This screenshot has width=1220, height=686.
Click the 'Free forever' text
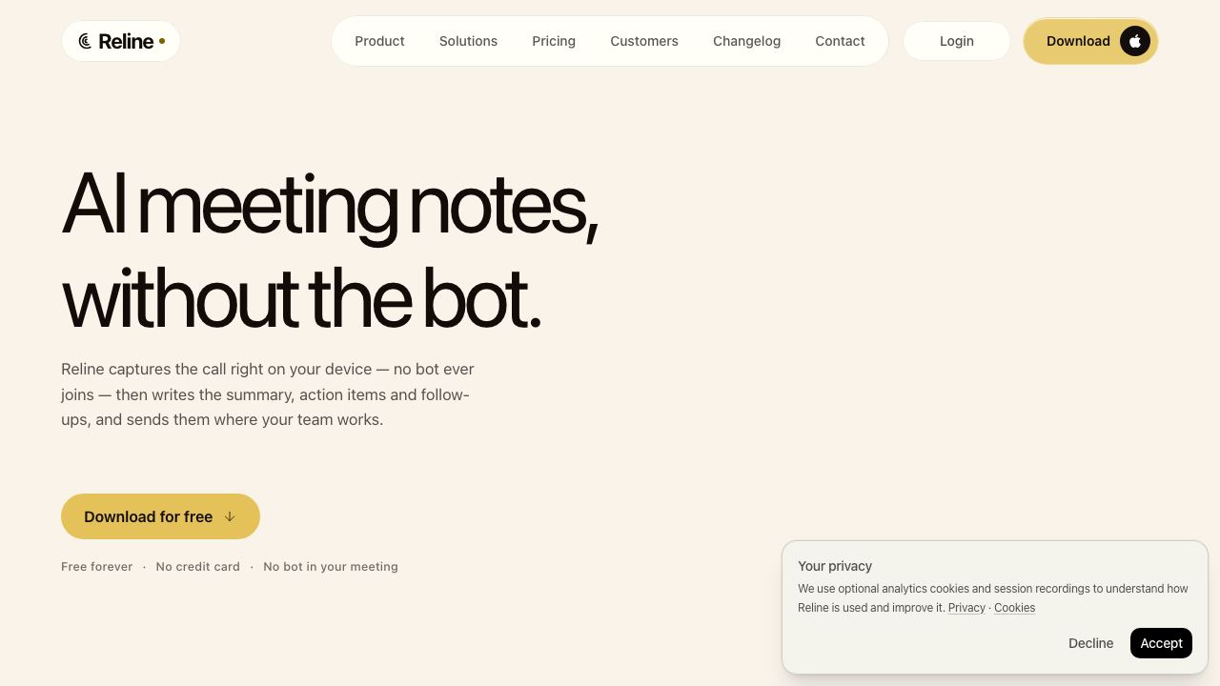pos(97,567)
